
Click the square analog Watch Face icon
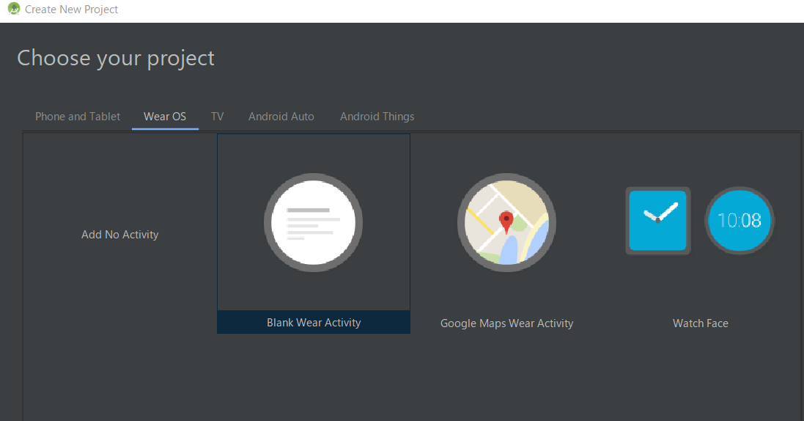pos(658,220)
